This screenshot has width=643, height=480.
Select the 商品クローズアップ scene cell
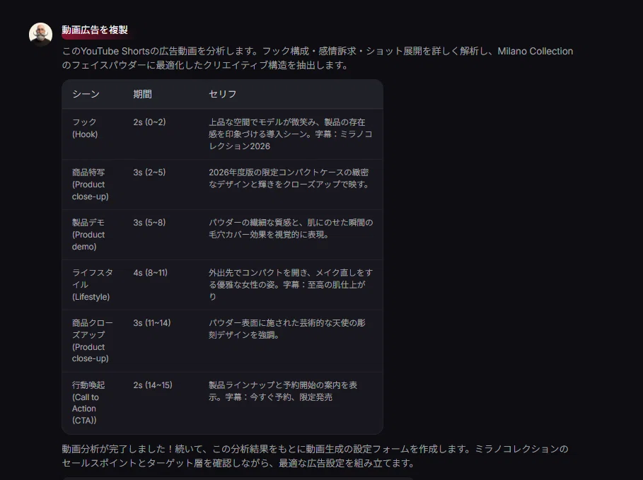[x=92, y=341]
